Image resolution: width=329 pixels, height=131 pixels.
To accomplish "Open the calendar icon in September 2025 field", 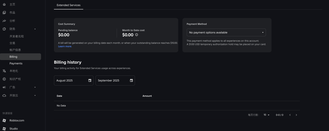I will coord(131,80).
